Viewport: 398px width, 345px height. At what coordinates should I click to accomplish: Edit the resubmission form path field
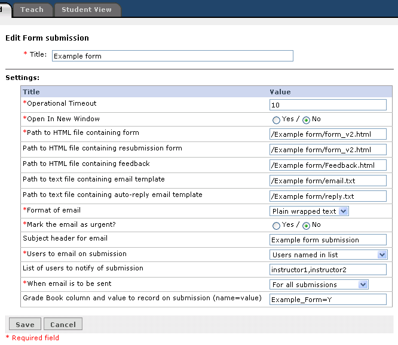pyautogui.click(x=328, y=150)
